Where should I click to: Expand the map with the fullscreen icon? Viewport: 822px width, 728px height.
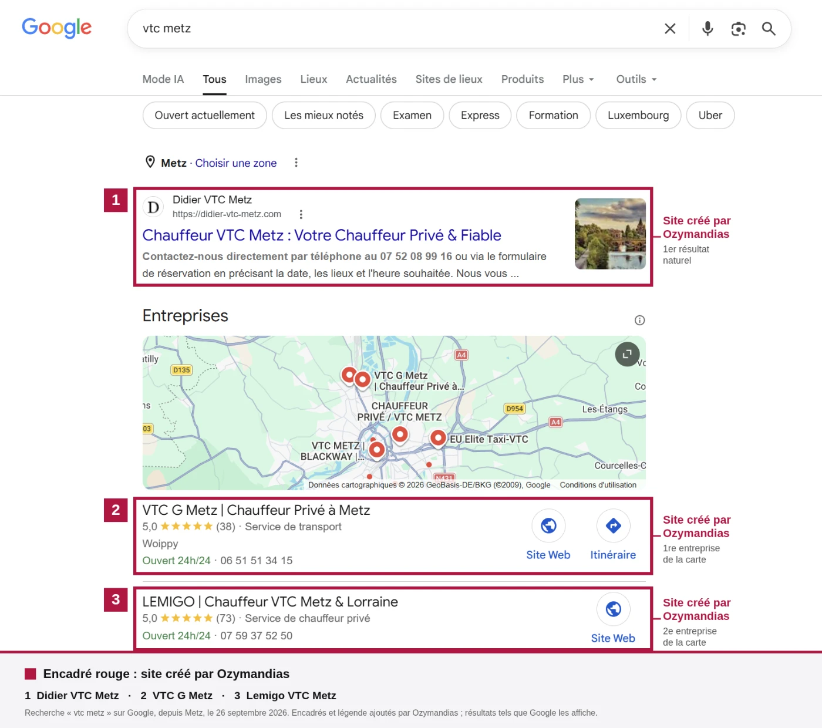[627, 354]
